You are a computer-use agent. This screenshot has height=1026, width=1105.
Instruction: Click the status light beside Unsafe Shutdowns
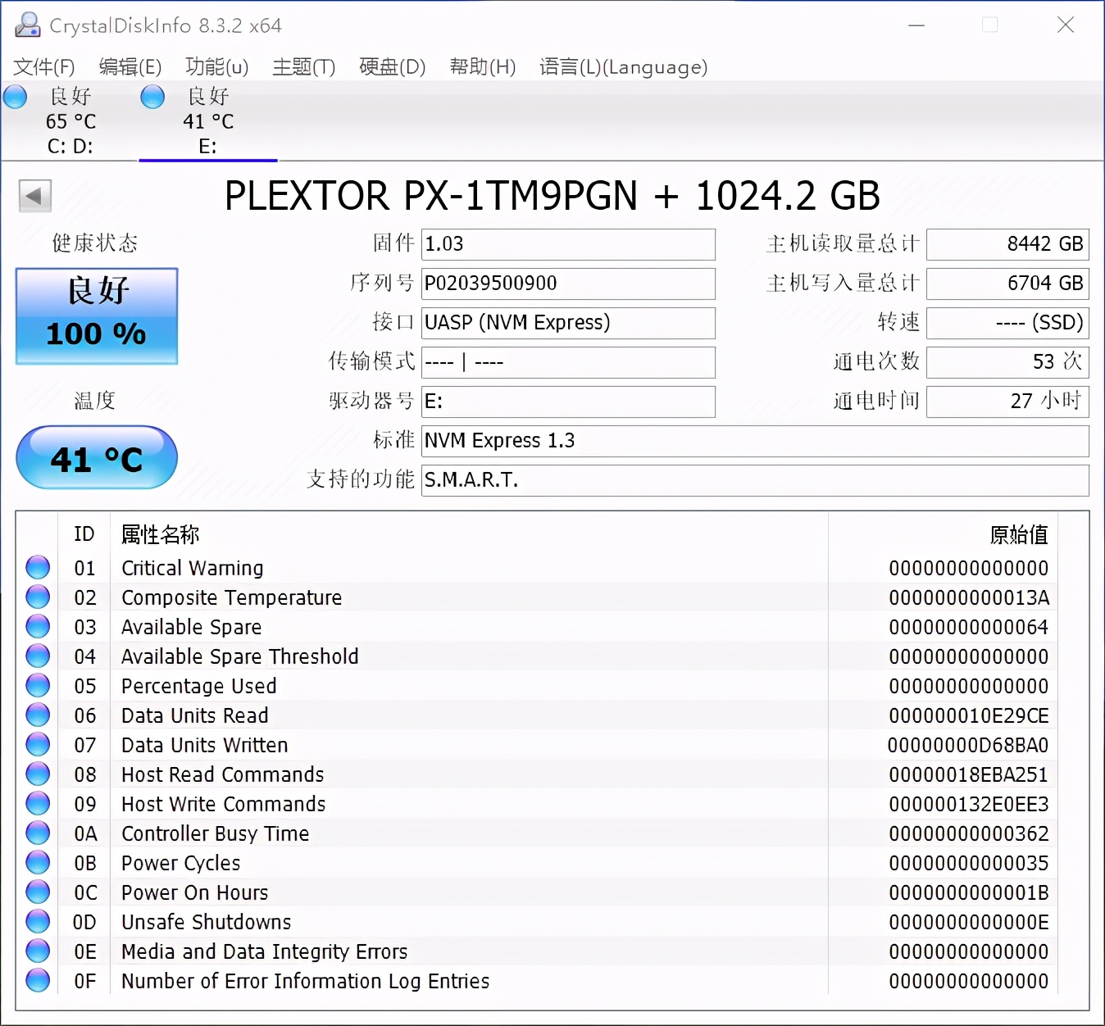pos(37,921)
